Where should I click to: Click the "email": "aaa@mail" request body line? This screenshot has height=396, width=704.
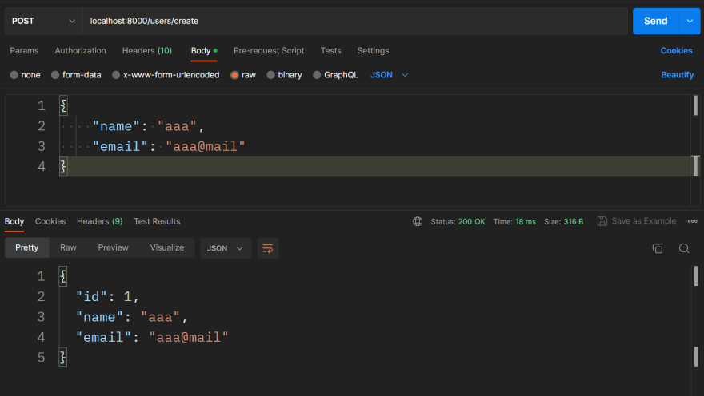pos(169,146)
